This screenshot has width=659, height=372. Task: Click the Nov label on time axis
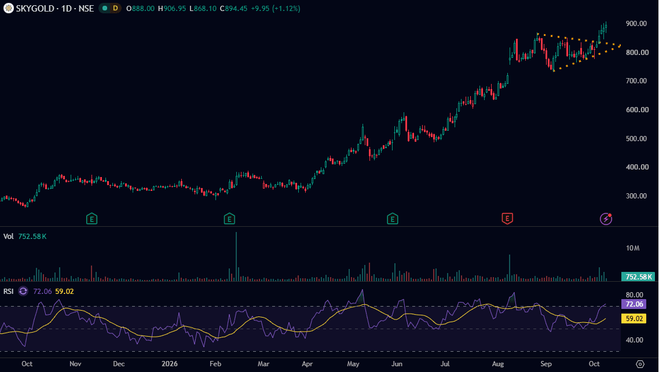pyautogui.click(x=75, y=363)
